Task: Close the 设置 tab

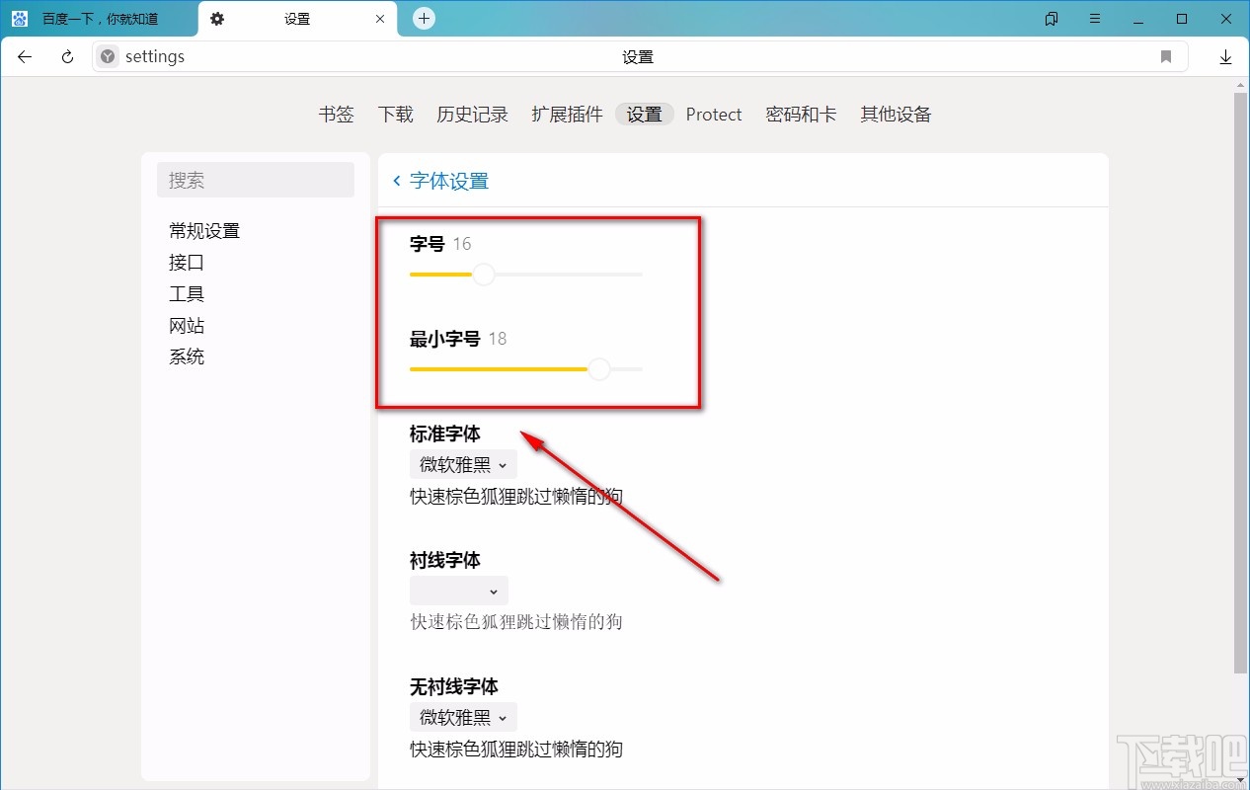Action: (x=379, y=18)
